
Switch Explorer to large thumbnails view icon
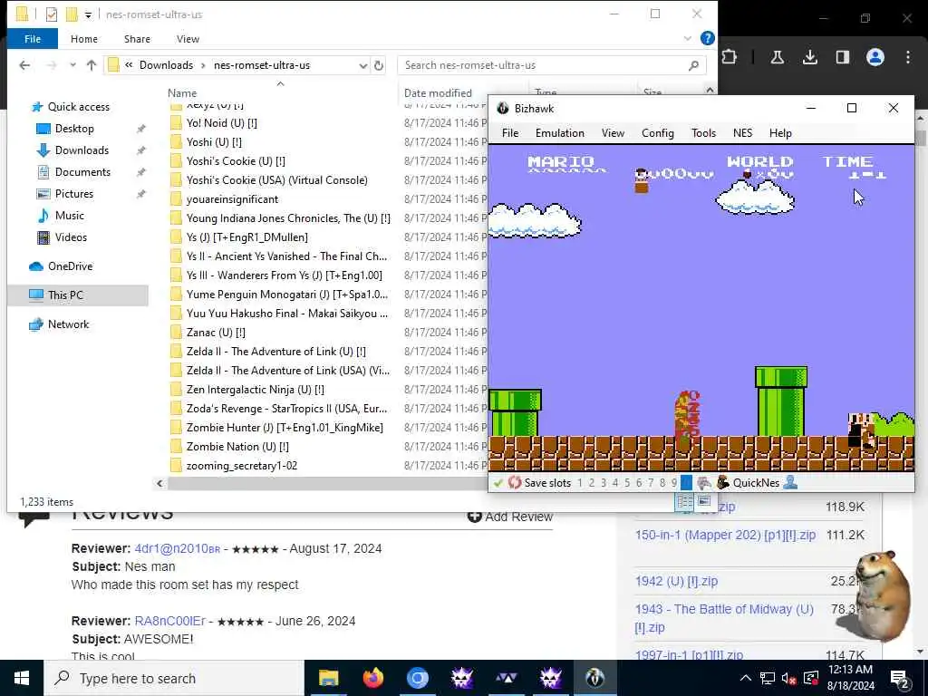tap(703, 502)
